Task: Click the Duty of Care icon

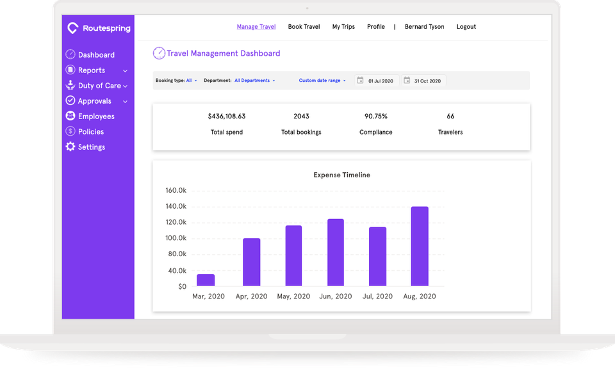Action: (70, 85)
